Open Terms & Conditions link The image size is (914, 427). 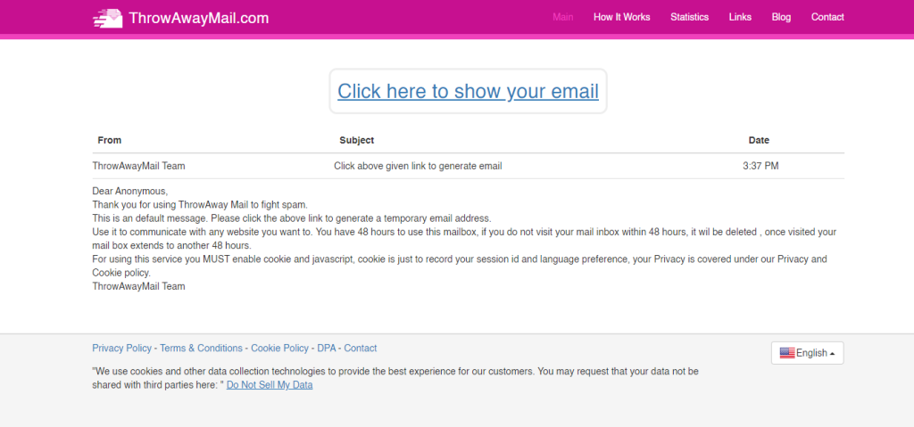tap(201, 349)
